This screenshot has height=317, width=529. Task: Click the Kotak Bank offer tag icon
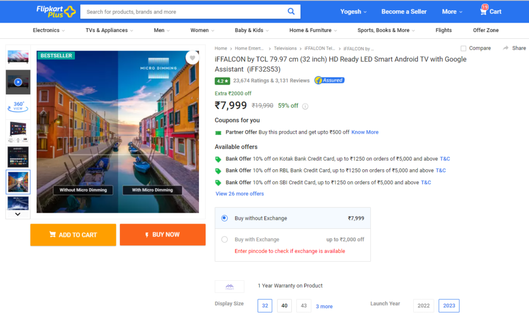pos(219,159)
